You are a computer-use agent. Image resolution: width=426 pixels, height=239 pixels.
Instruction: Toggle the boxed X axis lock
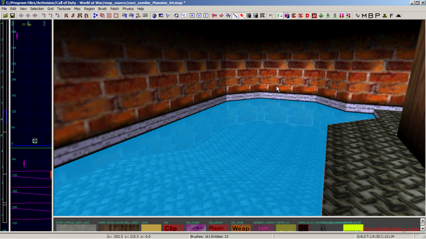pos(192,16)
